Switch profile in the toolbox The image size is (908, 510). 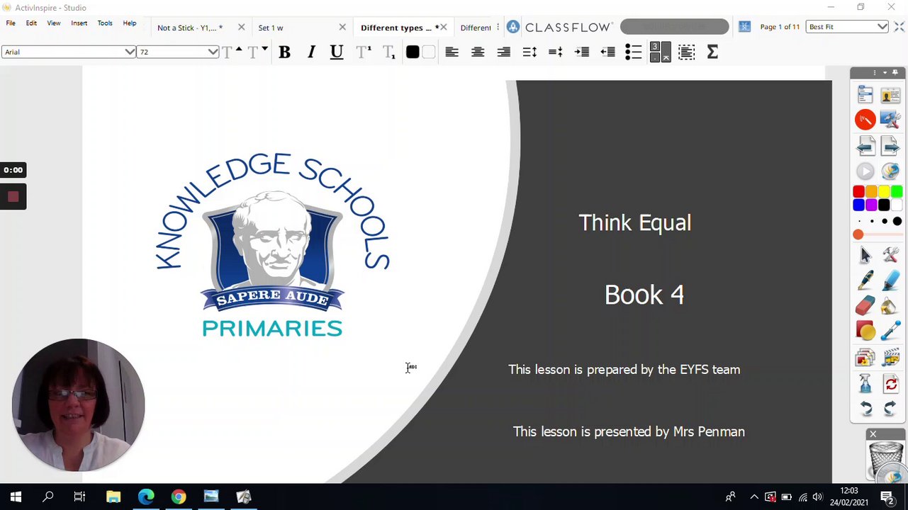(890, 94)
